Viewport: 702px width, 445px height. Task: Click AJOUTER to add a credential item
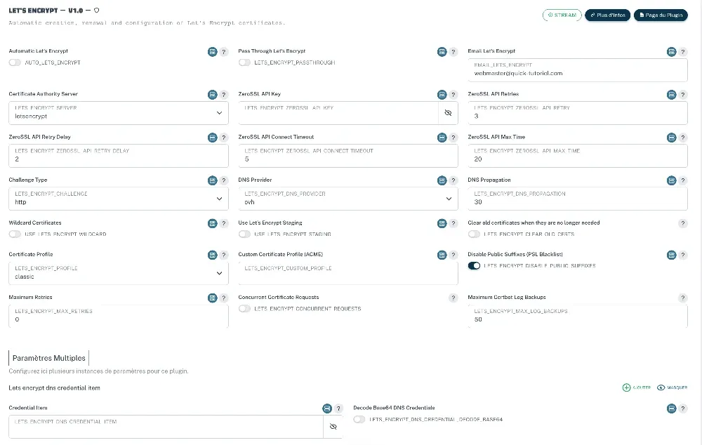[637, 387]
